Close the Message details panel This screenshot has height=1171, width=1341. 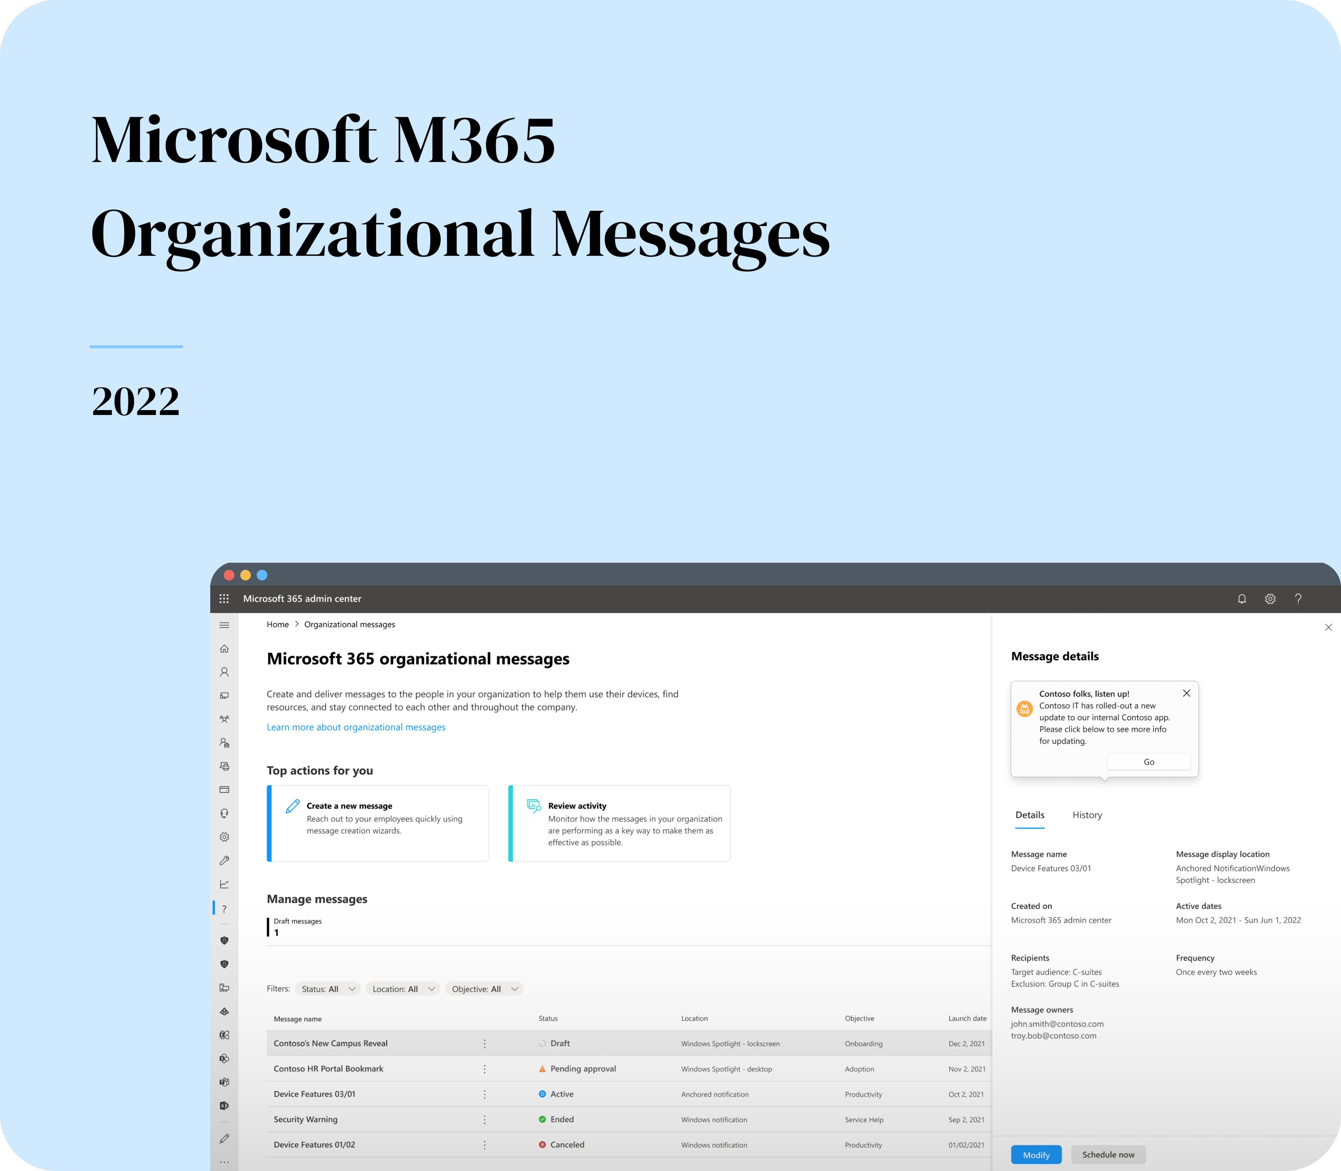click(x=1328, y=627)
